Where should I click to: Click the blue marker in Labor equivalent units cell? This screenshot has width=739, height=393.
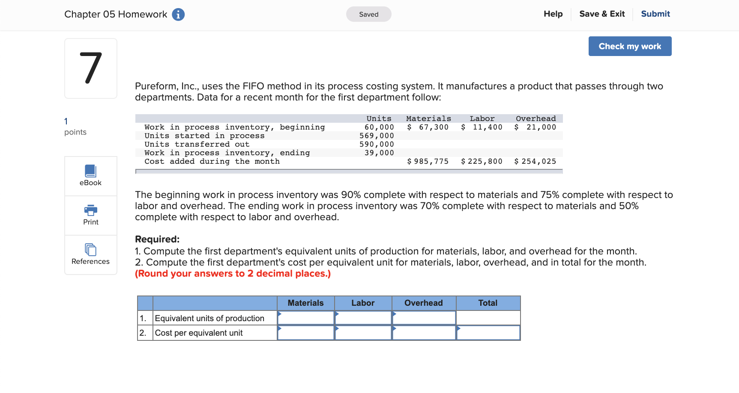(x=337, y=314)
